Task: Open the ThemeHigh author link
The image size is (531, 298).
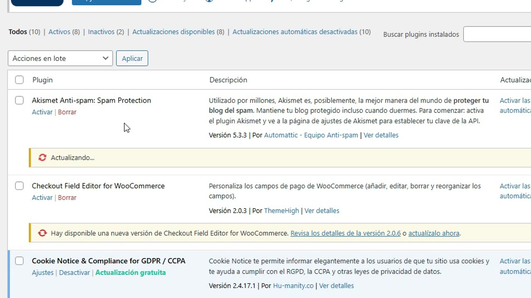Action: click(x=281, y=211)
